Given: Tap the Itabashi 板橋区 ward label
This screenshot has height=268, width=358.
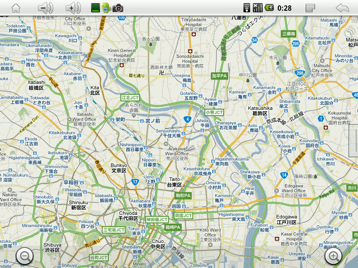Looking at the screenshot, I should [x=37, y=85].
